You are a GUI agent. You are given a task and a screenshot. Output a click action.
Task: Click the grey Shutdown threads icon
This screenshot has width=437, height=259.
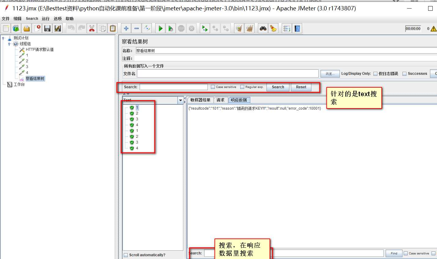click(192, 28)
